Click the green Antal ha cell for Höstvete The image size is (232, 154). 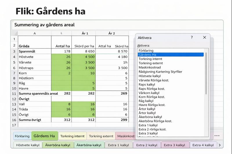tap(62, 57)
